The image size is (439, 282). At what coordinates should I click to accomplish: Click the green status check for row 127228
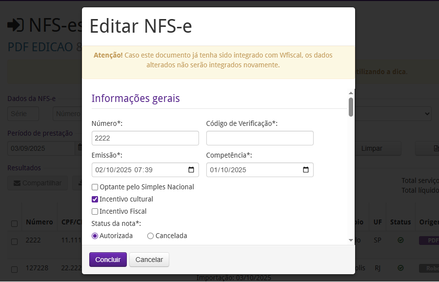click(x=400, y=268)
